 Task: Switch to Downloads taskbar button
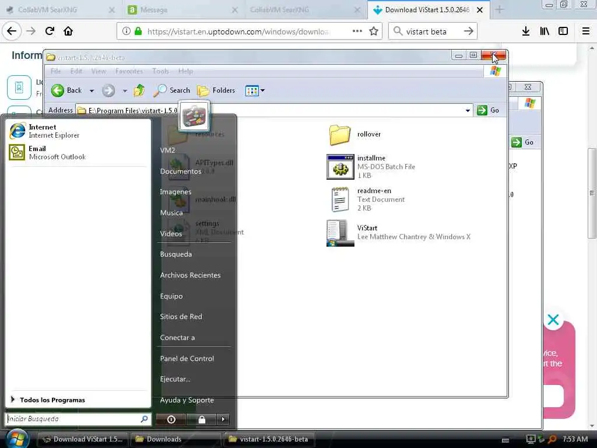[175, 439]
